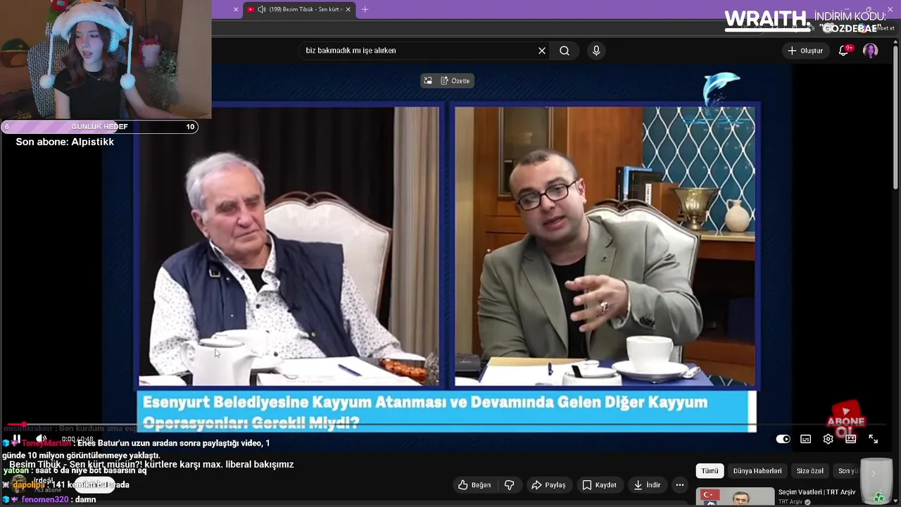Open the YouTube notifications bell
The width and height of the screenshot is (901, 507).
pos(843,51)
